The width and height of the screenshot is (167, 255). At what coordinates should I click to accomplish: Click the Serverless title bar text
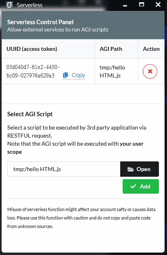point(29,5)
